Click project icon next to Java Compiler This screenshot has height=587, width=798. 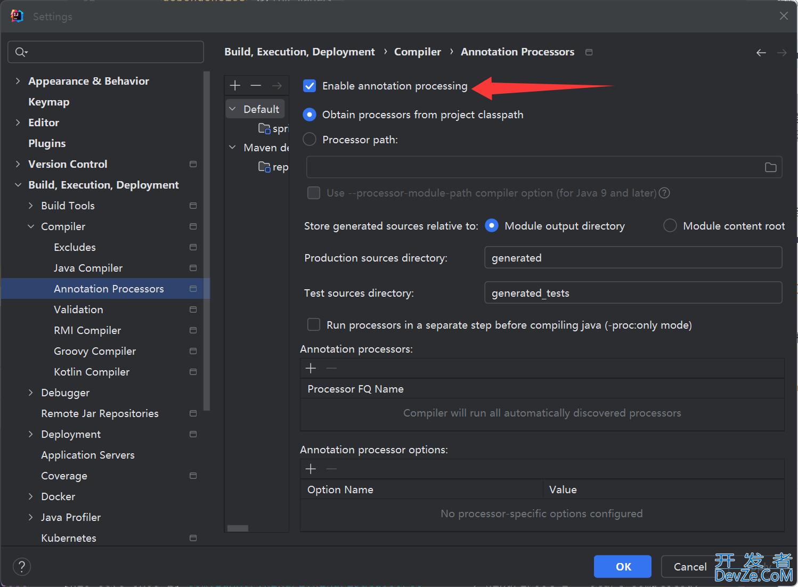193,268
